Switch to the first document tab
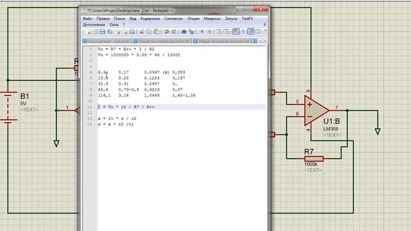 [x=107, y=41]
